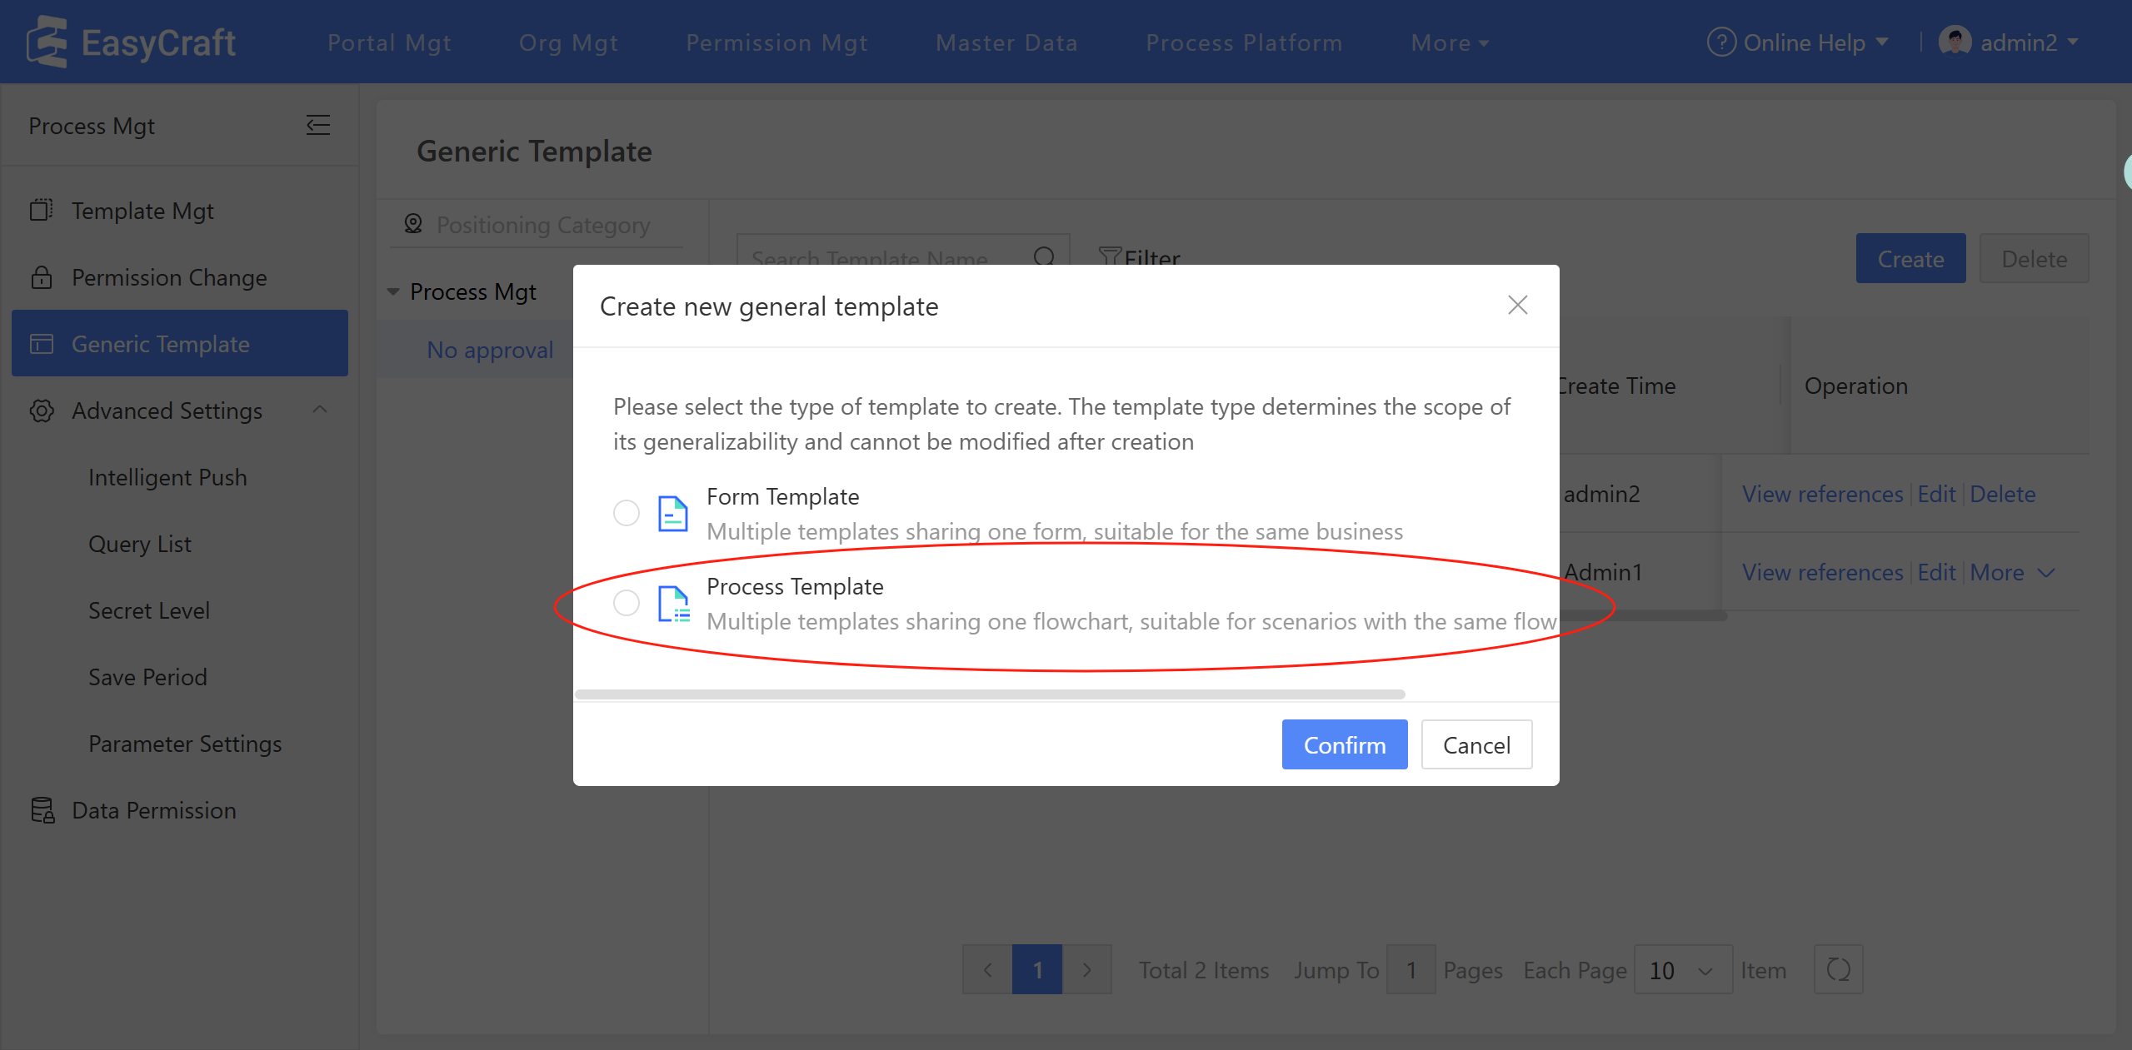Open the Query List menu item
The height and width of the screenshot is (1050, 2132).
point(140,544)
